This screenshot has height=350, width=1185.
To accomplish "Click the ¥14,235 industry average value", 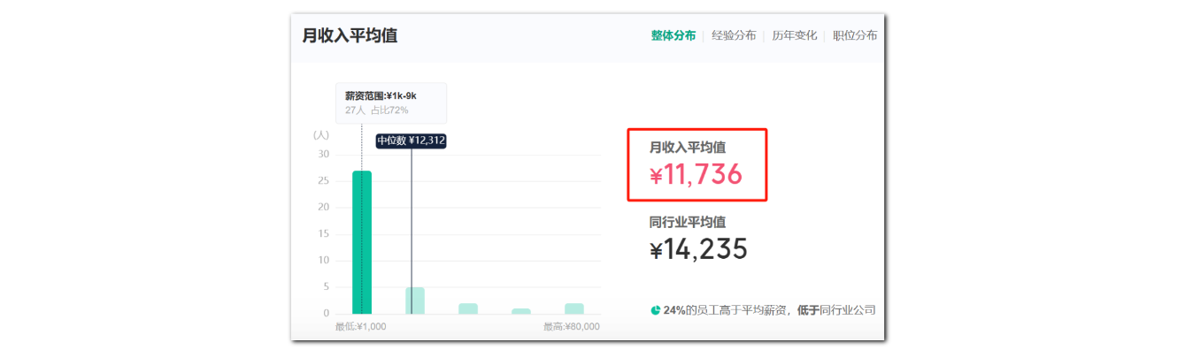I will pyautogui.click(x=698, y=250).
